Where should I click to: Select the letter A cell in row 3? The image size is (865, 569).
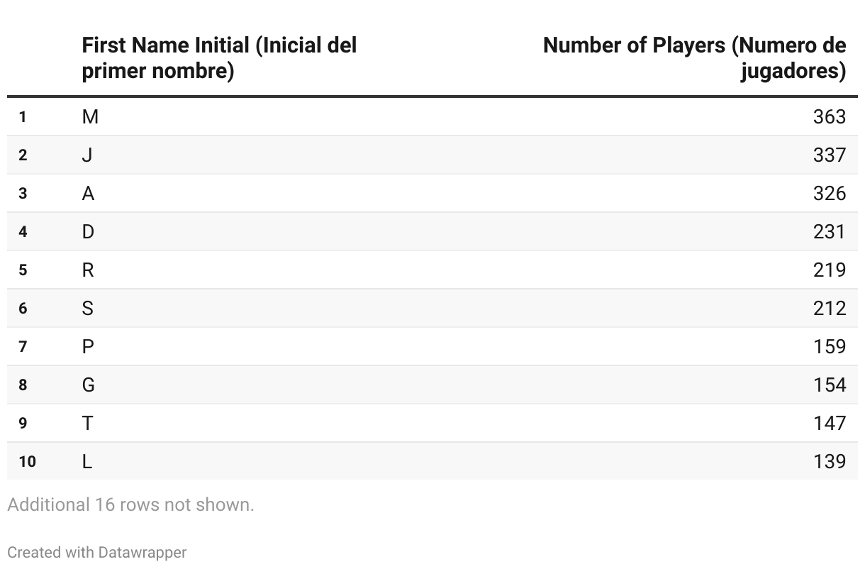(x=88, y=194)
